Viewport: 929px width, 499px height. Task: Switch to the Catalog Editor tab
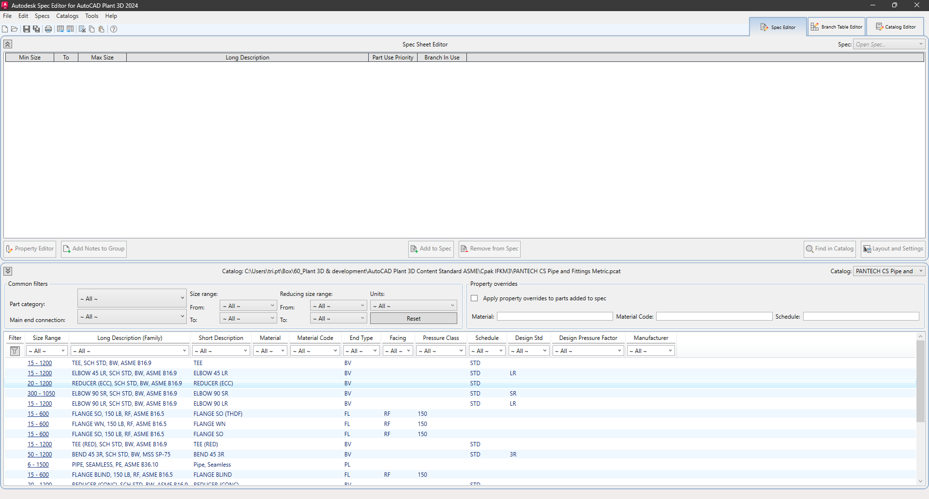[x=896, y=27]
